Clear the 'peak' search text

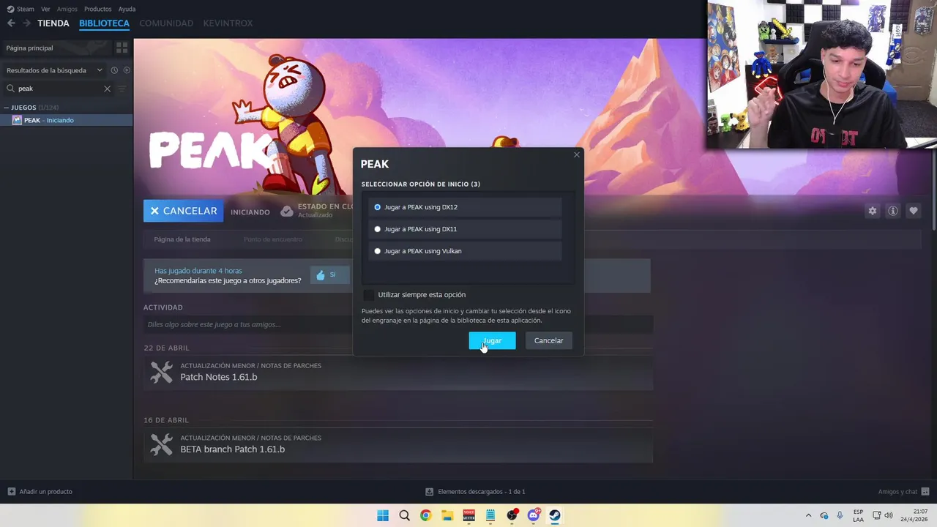coord(107,89)
